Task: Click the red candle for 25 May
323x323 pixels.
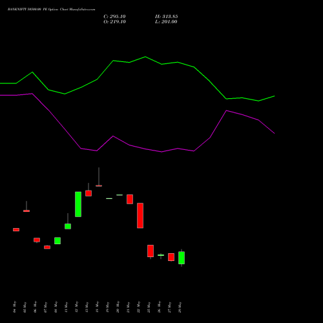Action: tap(151, 251)
